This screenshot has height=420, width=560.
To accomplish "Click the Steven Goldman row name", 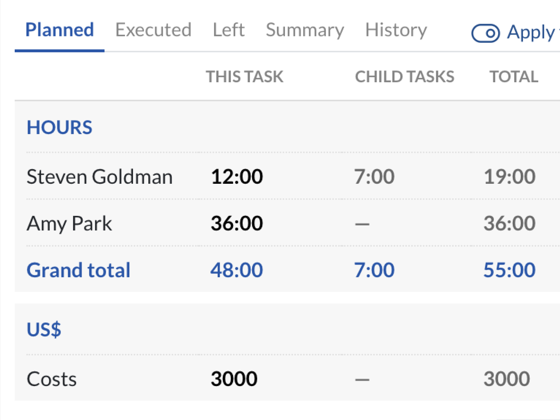I will pos(99,176).
